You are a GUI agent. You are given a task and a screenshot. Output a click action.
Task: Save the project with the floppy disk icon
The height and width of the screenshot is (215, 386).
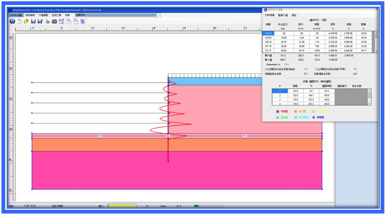33,21
